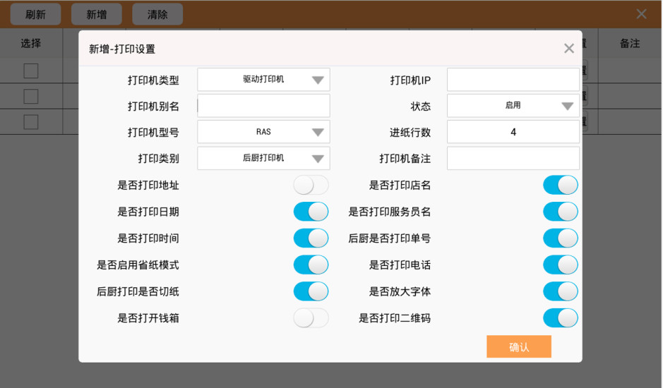The image size is (663, 388).
Task: Click the orange 确认 button
Action: point(519,346)
